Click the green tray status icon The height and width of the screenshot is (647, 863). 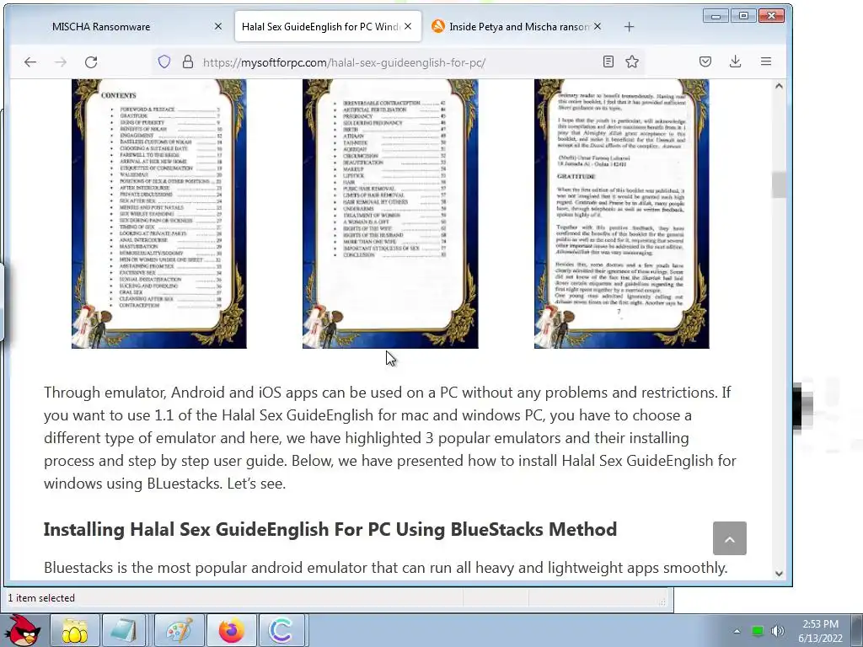[758, 631]
